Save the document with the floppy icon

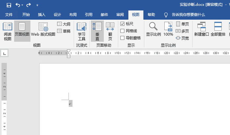point(9,5)
